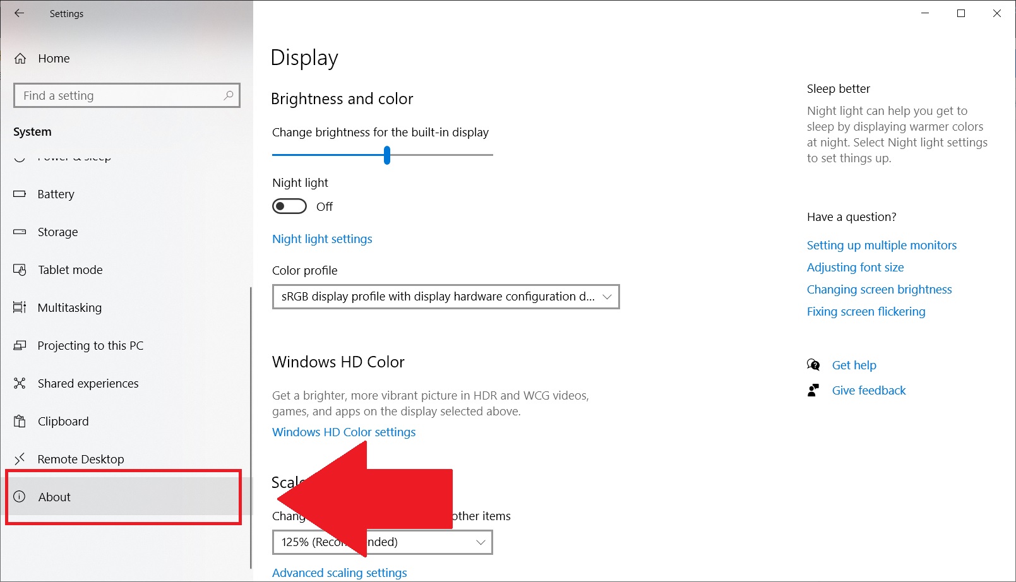Click the back arrow in Settings
This screenshot has height=582, width=1016.
[x=20, y=13]
